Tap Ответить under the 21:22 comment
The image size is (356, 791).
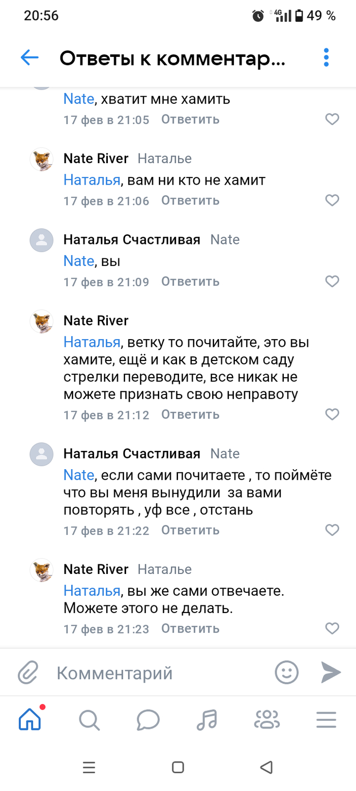[190, 530]
